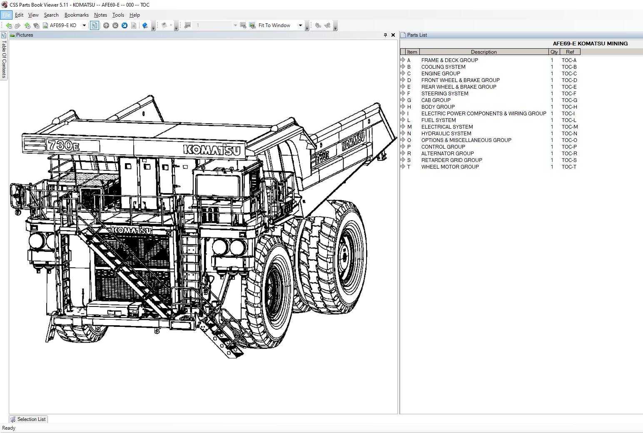Open the Fit To Window zoom dropdown
Screen dimensions: 643x433
300,25
